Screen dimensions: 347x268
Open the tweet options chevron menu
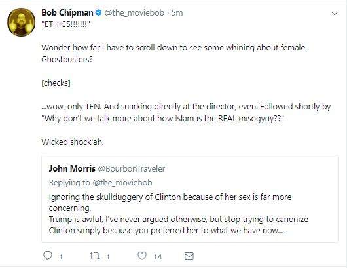click(x=335, y=14)
